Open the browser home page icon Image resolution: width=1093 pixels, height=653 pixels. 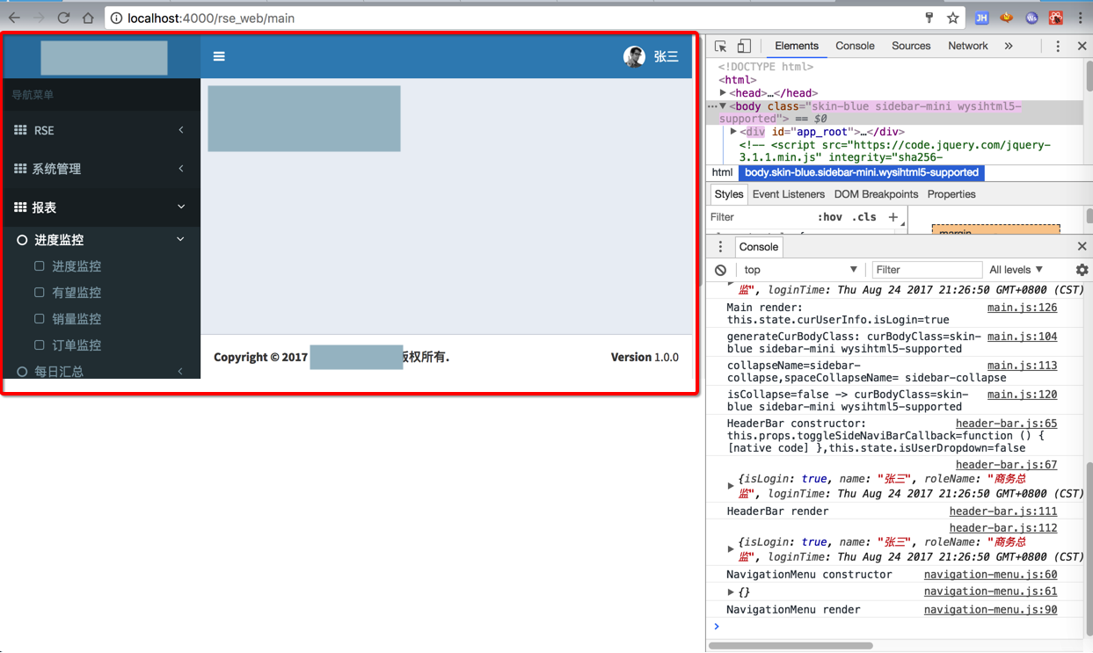point(88,18)
